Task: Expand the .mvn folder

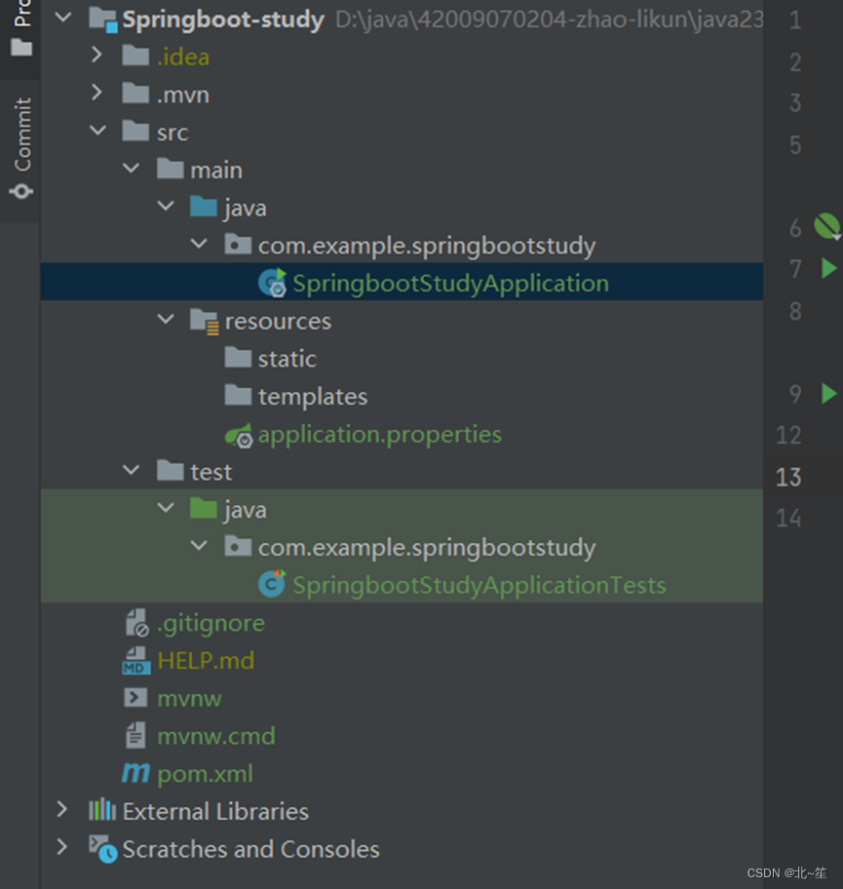Action: 96,94
